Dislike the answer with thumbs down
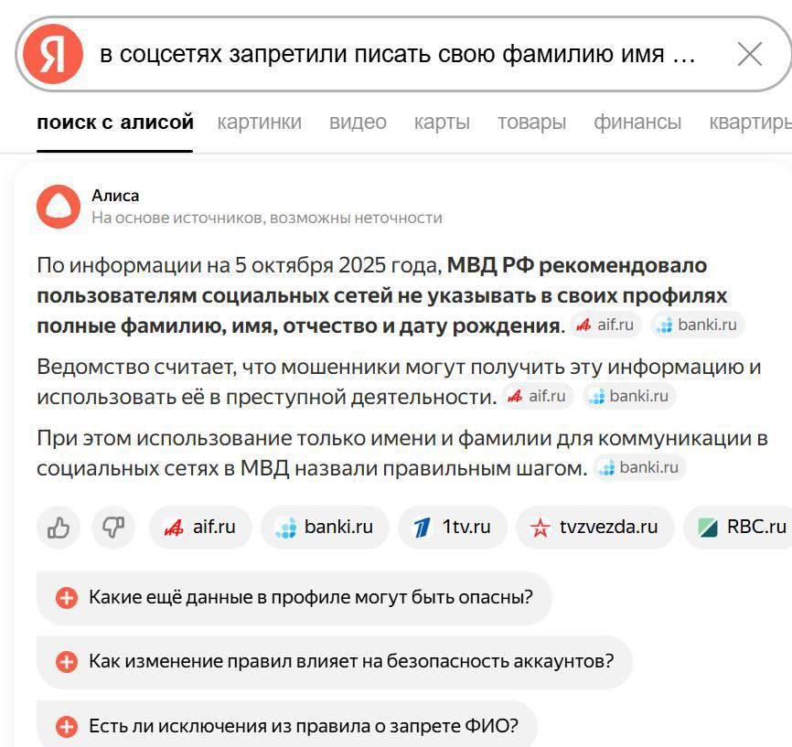Viewport: 792px width, 747px height. pyautogui.click(x=113, y=528)
